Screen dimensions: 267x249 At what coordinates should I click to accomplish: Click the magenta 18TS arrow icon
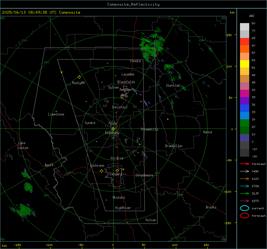(244, 201)
